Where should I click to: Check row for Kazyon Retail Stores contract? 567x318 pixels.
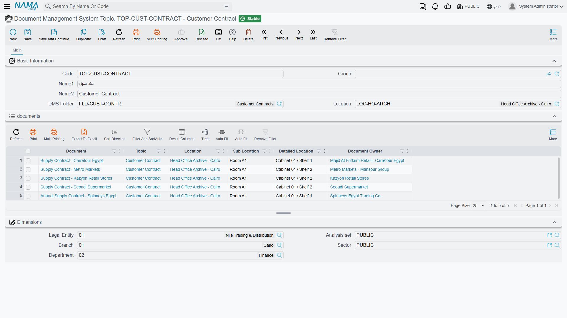coord(28,178)
